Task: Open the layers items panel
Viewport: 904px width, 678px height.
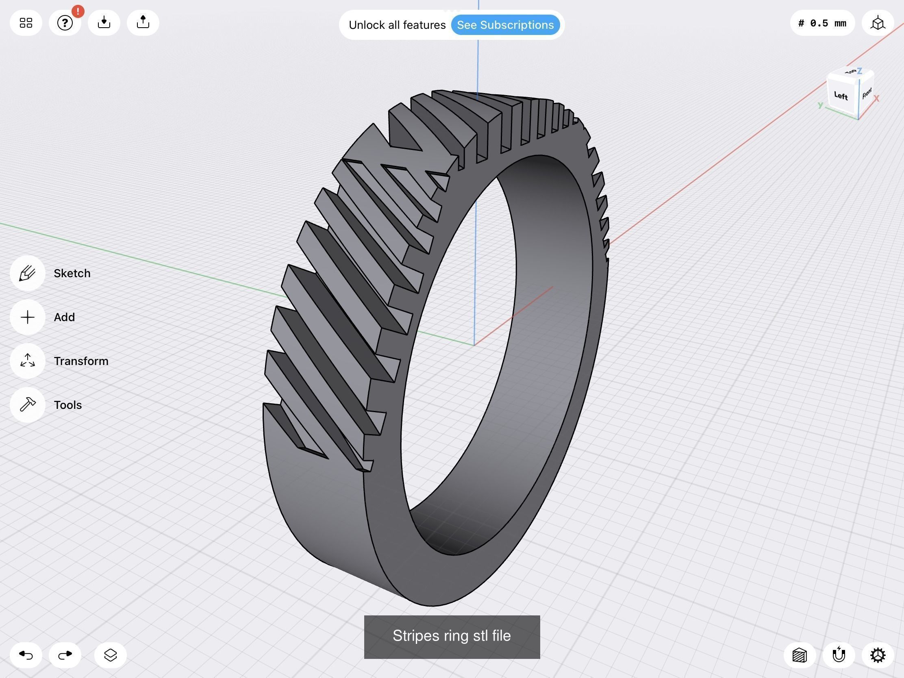Action: point(110,655)
